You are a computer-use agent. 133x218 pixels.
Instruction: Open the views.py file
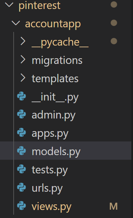[x=52, y=207]
